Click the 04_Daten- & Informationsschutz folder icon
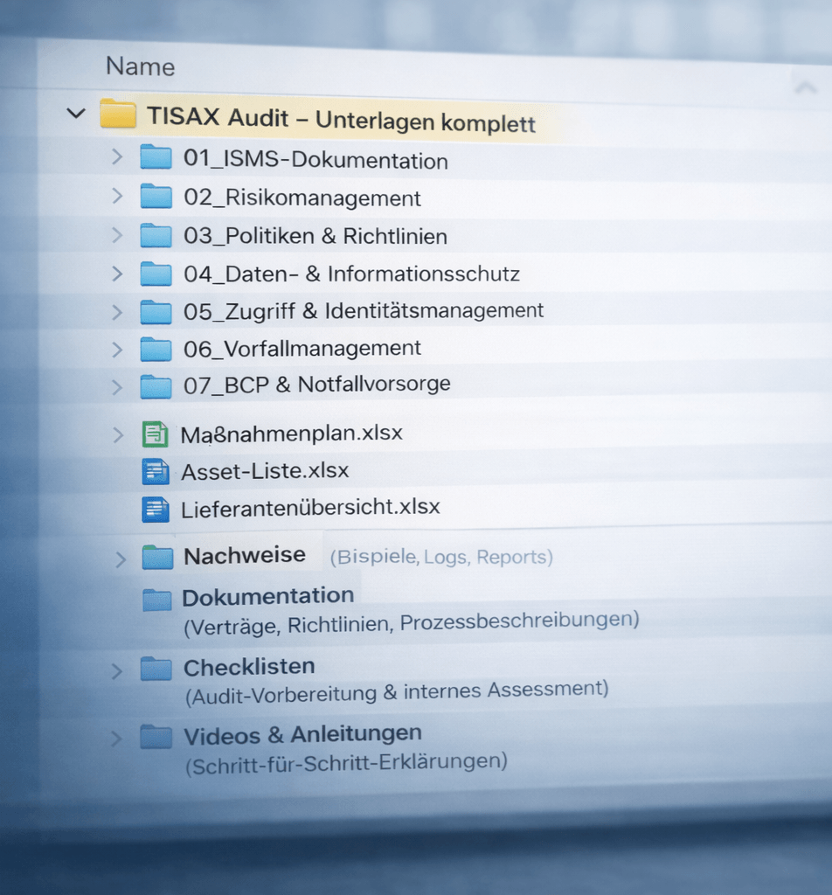 [x=156, y=273]
